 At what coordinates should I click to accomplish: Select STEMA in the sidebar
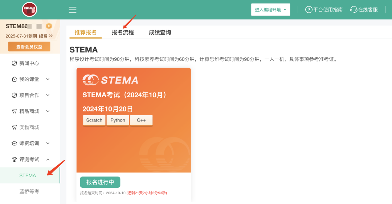30,175
